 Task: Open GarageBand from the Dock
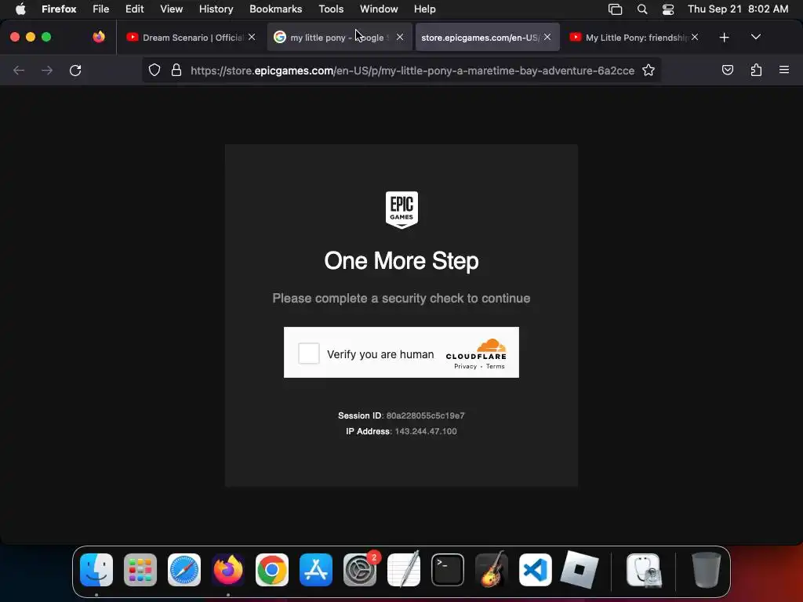(492, 570)
